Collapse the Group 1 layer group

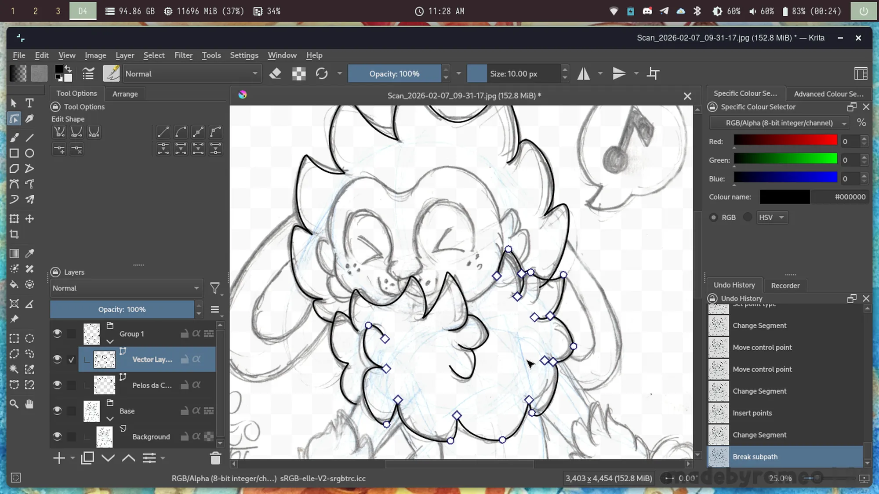tap(110, 341)
